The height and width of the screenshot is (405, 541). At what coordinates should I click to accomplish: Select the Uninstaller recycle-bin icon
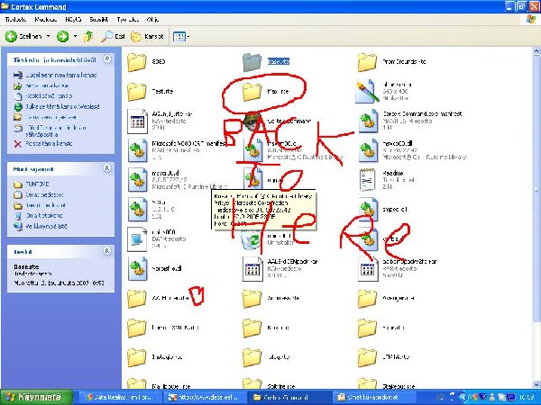pos(252,239)
